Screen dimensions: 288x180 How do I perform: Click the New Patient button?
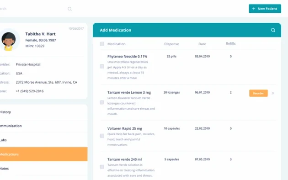click(x=265, y=9)
